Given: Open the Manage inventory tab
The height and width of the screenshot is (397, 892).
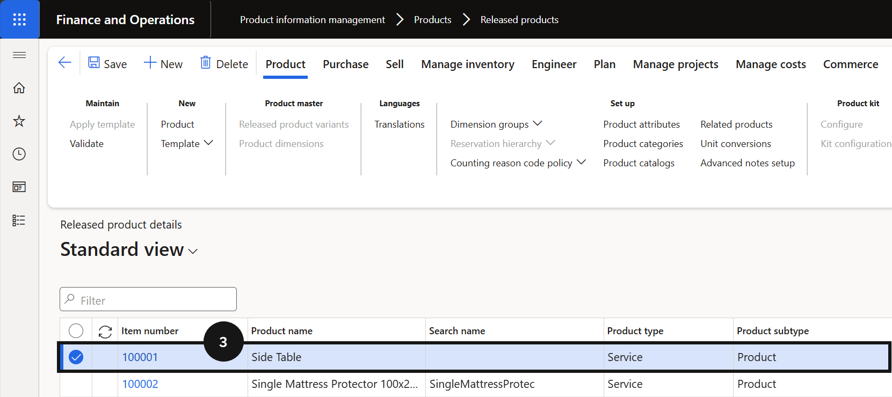Looking at the screenshot, I should [468, 64].
